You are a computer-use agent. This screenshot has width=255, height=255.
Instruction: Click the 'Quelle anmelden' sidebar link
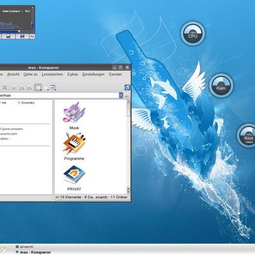tap(12, 129)
